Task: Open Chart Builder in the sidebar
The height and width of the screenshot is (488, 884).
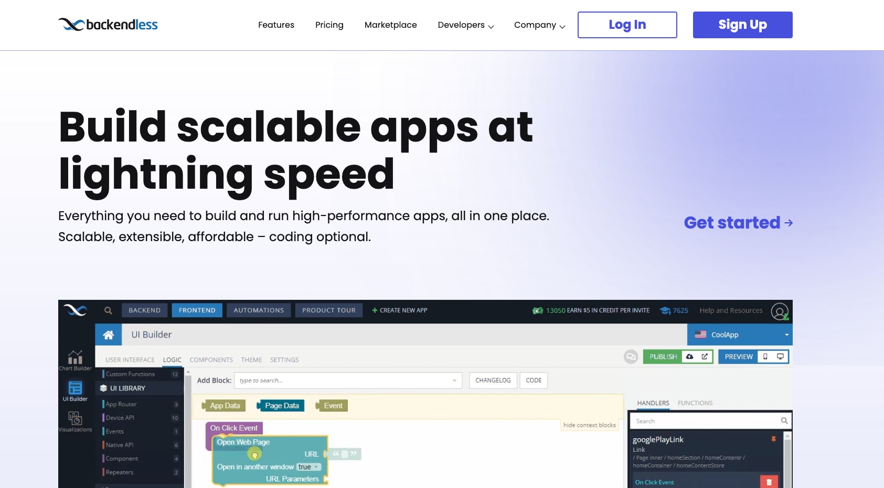Action: pyautogui.click(x=75, y=360)
